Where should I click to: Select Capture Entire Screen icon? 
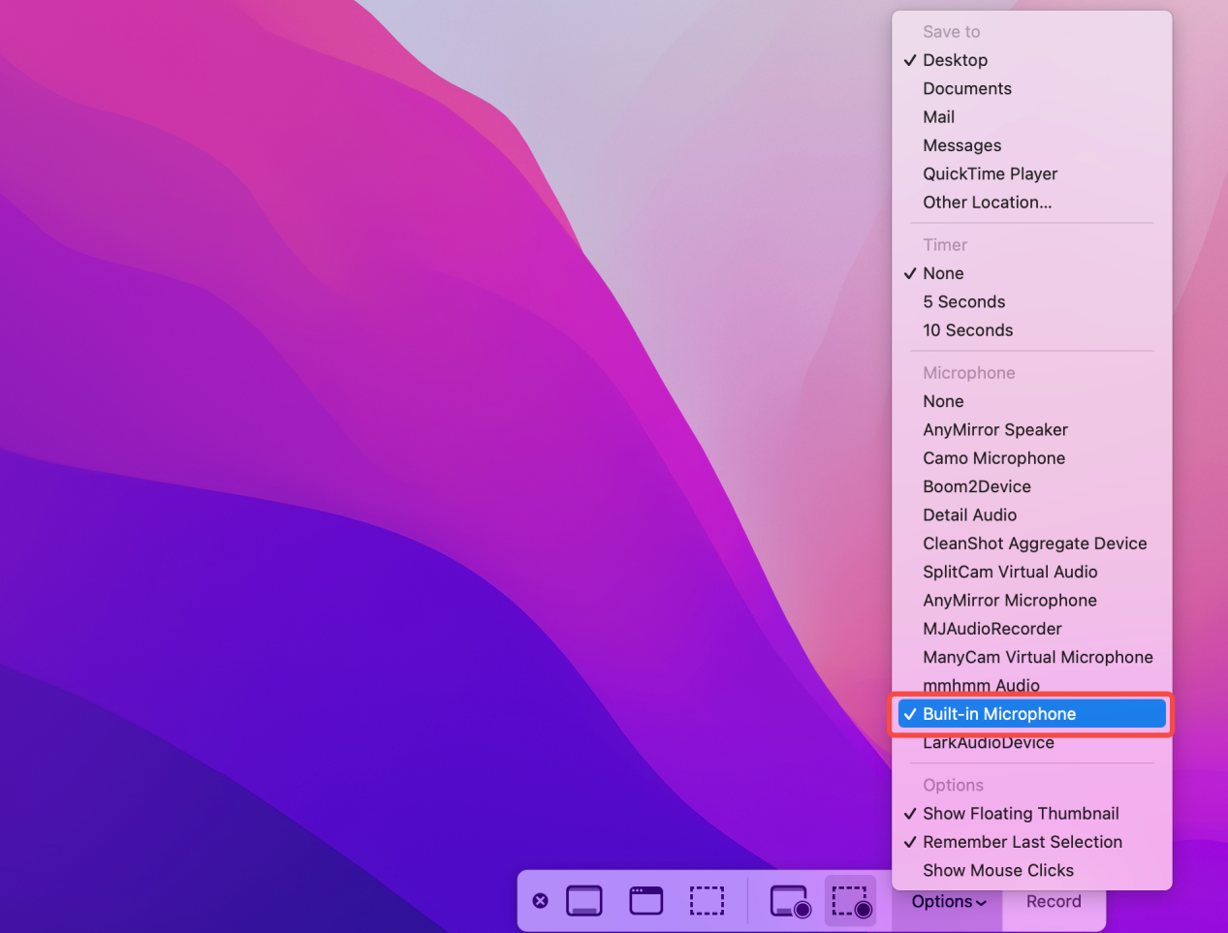(584, 901)
